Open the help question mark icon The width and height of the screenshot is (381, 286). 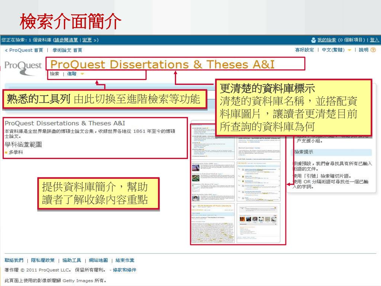click(373, 50)
